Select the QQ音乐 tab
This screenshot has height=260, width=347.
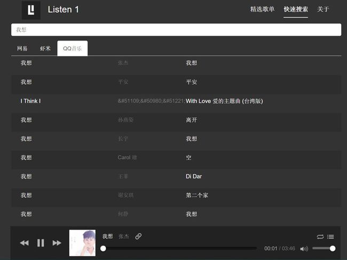coord(73,48)
